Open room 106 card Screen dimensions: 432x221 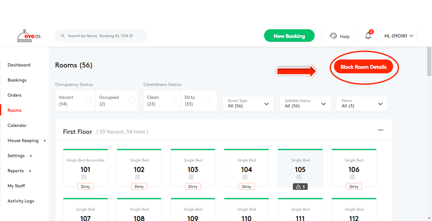pos(354,168)
